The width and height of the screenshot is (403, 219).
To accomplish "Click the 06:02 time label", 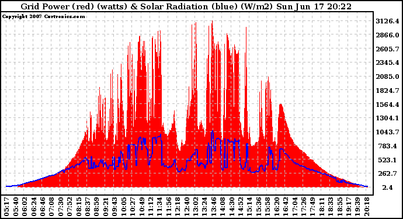I will [x=24, y=207].
